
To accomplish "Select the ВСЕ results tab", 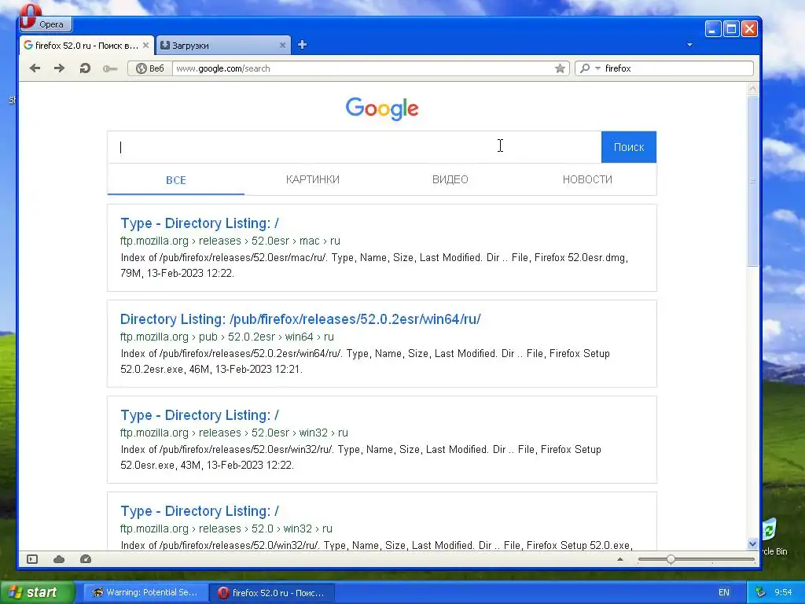I will [x=175, y=180].
